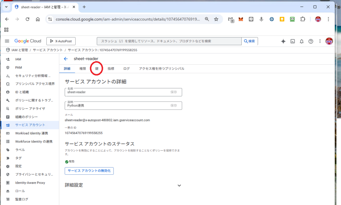341x205 pixels.
Task: Open Chrome extensions puzzle icon
Action: pyautogui.click(x=302, y=19)
